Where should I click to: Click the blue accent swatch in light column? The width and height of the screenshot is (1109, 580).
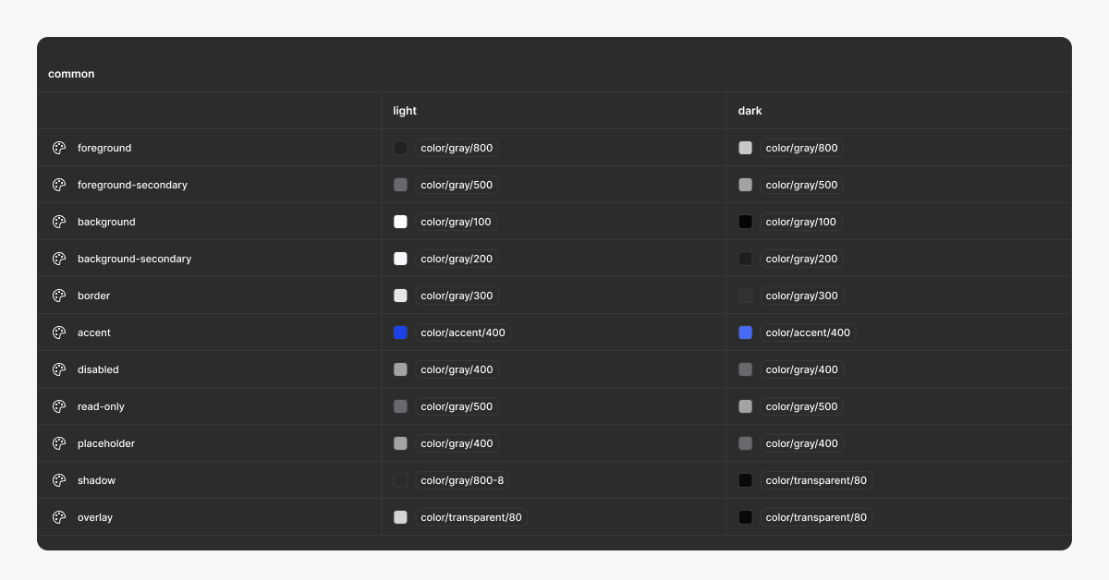[x=400, y=332]
